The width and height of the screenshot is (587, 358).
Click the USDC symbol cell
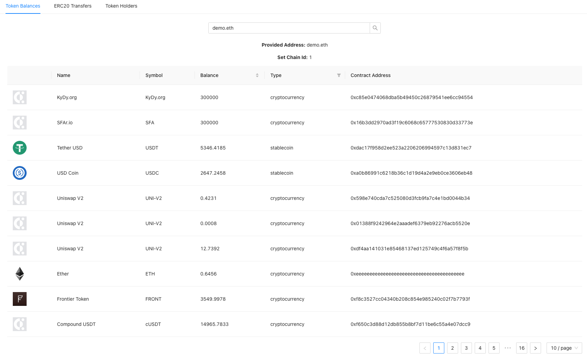tap(152, 173)
